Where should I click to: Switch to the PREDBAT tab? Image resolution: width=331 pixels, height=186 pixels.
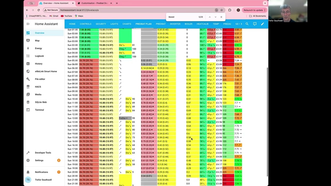point(161,24)
